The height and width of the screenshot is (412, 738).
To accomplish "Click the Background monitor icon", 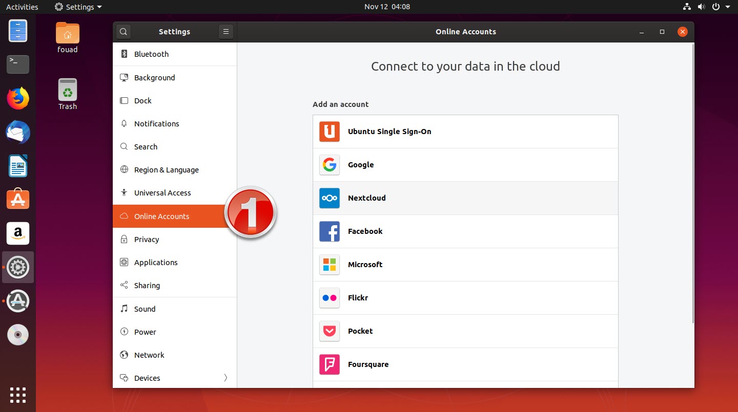I will click(124, 78).
